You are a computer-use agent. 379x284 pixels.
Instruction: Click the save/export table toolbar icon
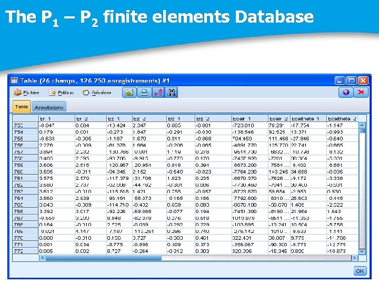pyautogui.click(x=129, y=93)
